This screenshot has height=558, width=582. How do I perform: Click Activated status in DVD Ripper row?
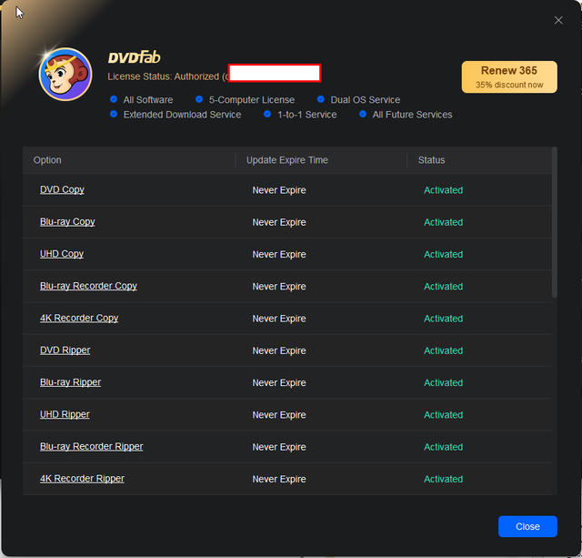(443, 350)
